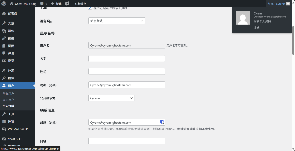The width and height of the screenshot is (295, 151).
Task: Open the 公开显示为 Cyrene dropdown
Action: (x=111, y=98)
